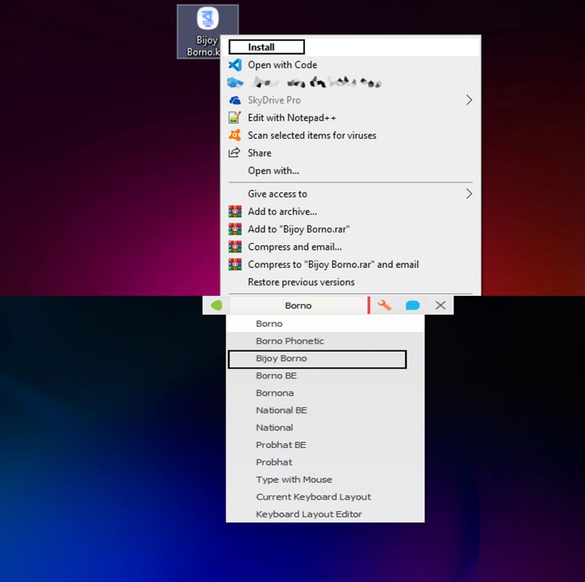Select Probhat BE layout
This screenshot has height=582, width=585.
tap(325, 445)
